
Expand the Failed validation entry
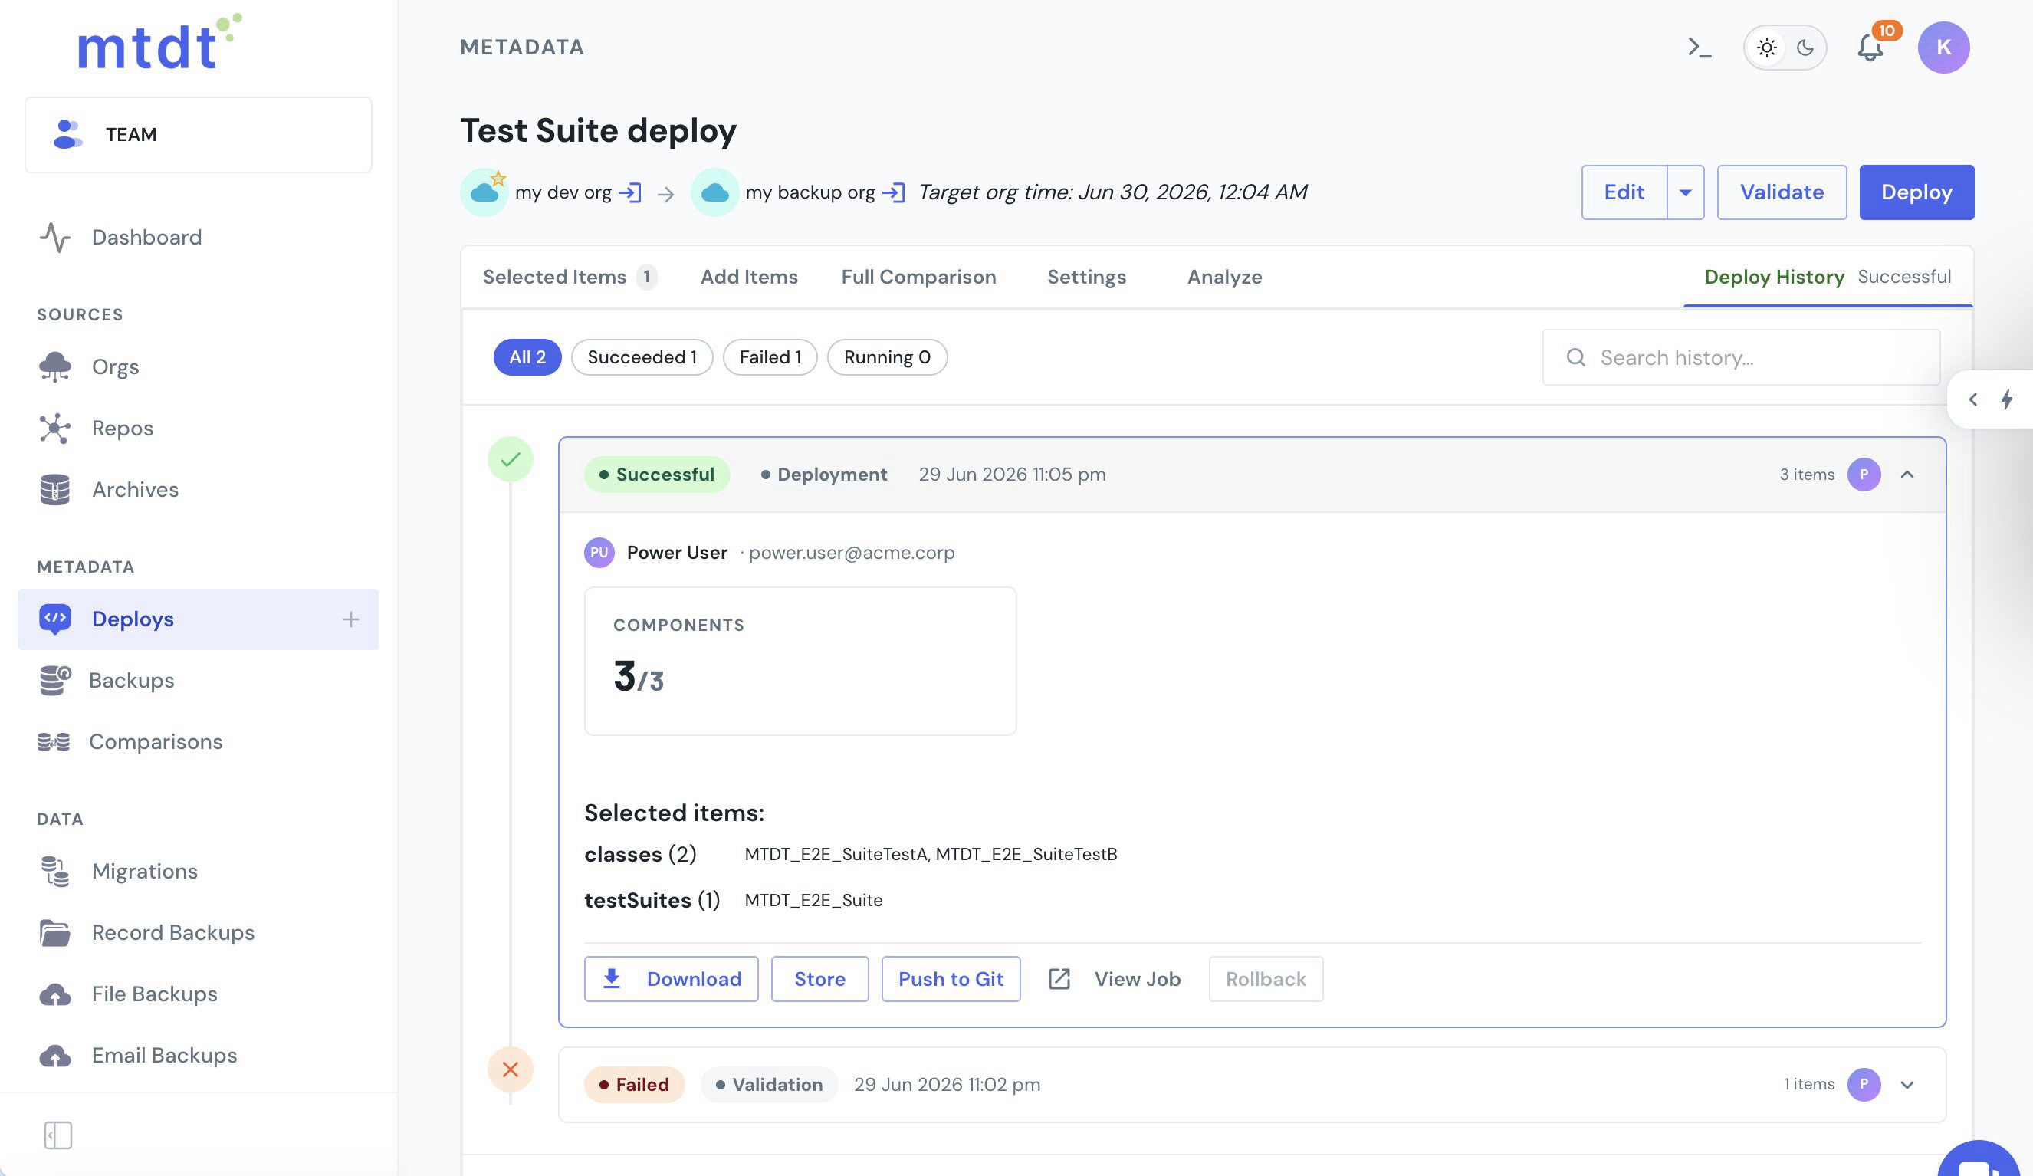pyautogui.click(x=1907, y=1085)
